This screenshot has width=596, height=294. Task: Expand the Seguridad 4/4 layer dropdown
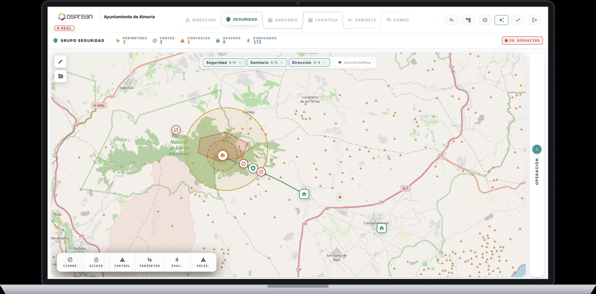pos(224,63)
